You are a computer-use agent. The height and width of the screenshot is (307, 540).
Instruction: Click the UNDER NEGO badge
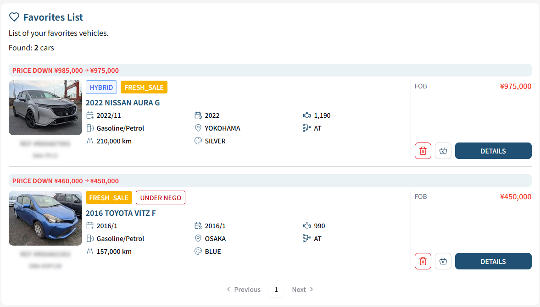[161, 197]
